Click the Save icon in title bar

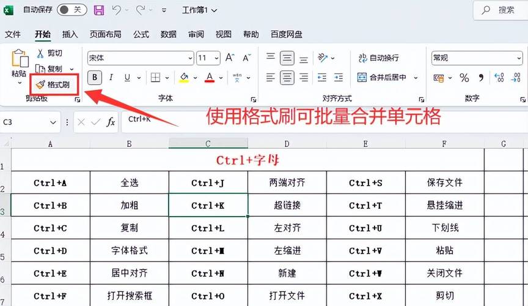tap(98, 10)
